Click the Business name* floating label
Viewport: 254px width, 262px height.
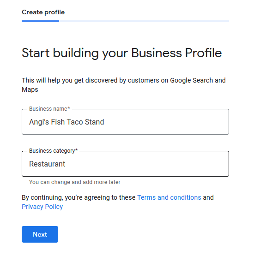49,109
